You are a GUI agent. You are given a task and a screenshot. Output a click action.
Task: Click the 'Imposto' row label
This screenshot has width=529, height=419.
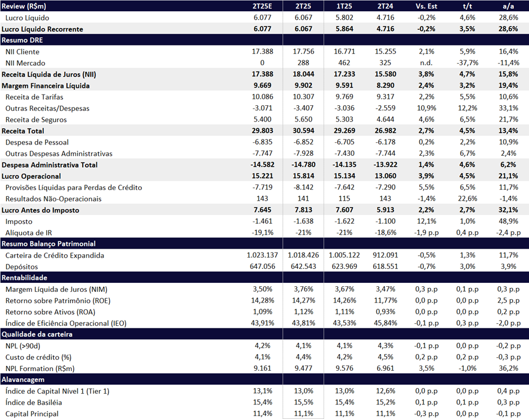pos(19,222)
